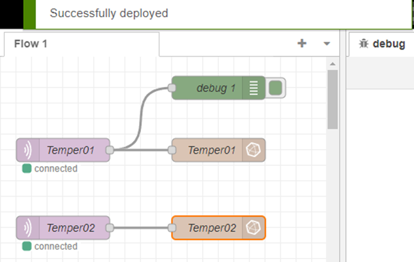Viewport: 414px width, 262px height.
Task: Click the vertical scrollbar thumb
Action: (x=332, y=99)
